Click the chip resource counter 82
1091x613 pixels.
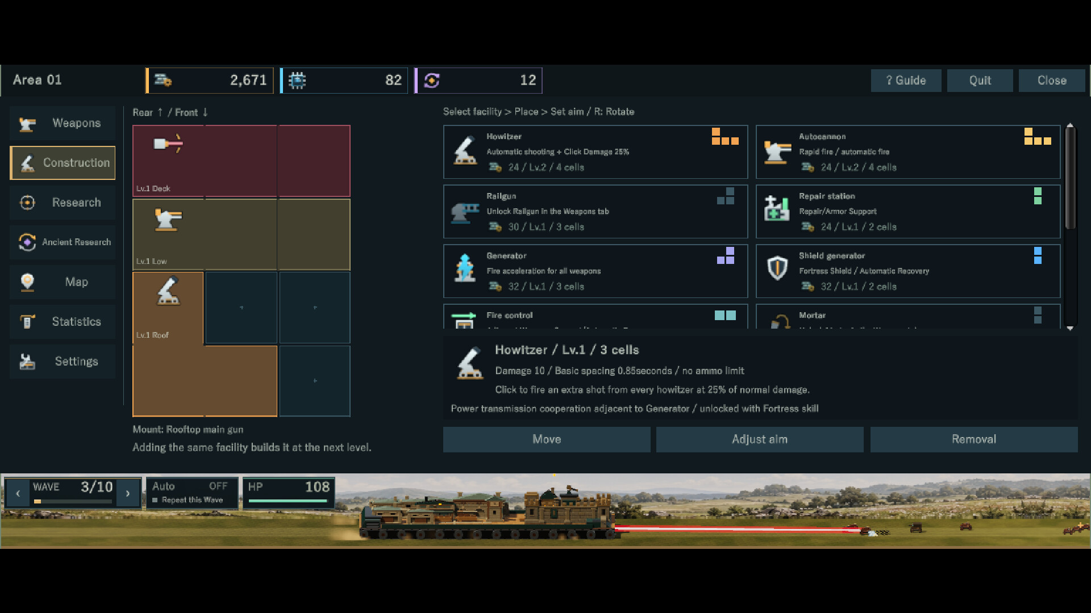click(x=344, y=81)
